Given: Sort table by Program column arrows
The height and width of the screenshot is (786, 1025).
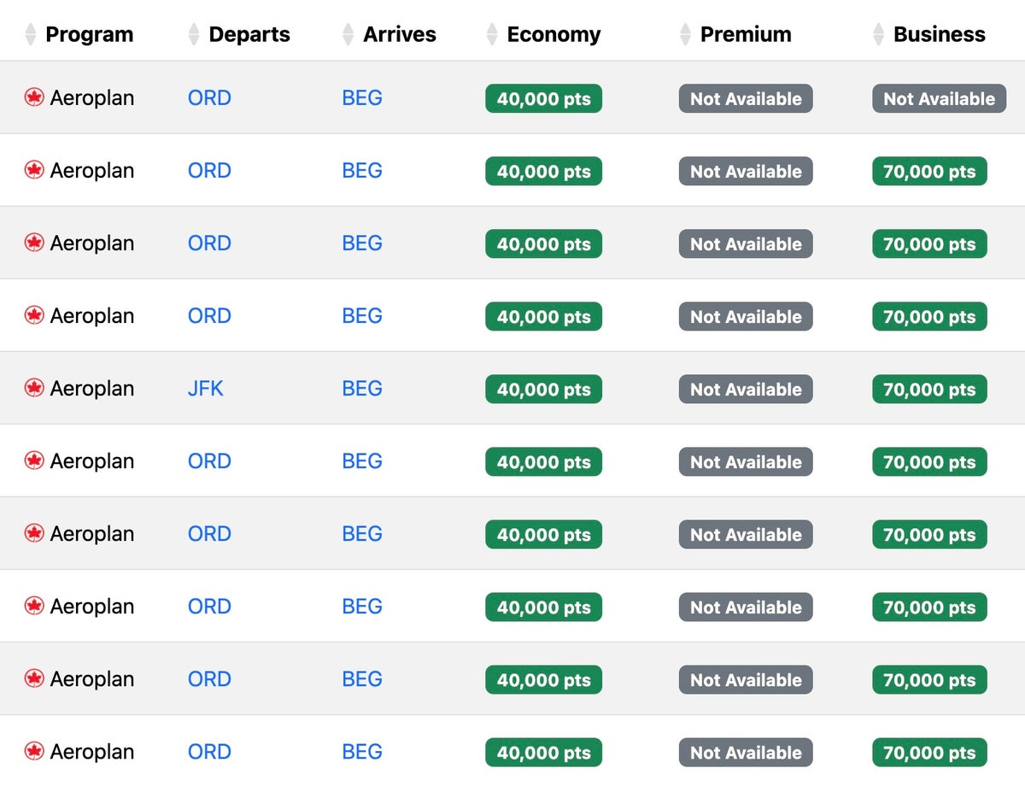Looking at the screenshot, I should (x=31, y=35).
